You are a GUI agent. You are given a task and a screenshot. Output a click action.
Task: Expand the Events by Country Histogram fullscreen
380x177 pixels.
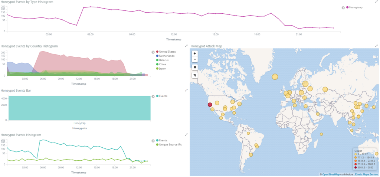[x=186, y=46]
